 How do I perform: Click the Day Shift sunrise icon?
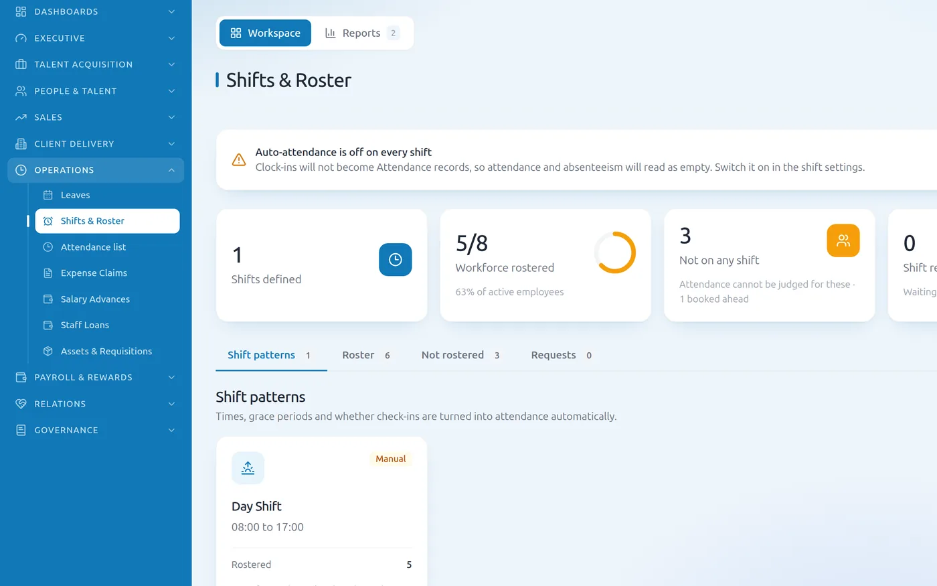click(248, 468)
